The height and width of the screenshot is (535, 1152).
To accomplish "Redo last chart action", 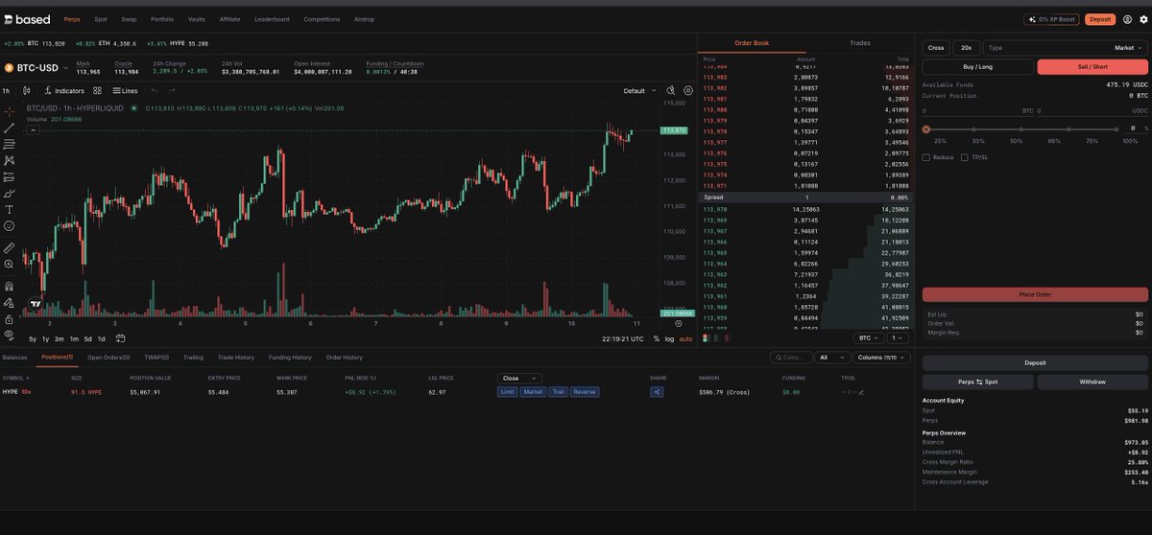I will [172, 90].
